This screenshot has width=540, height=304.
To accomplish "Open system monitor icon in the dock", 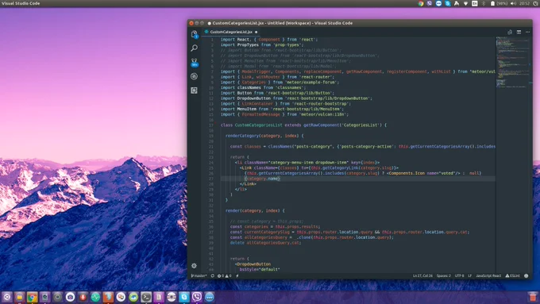I will point(95,297).
